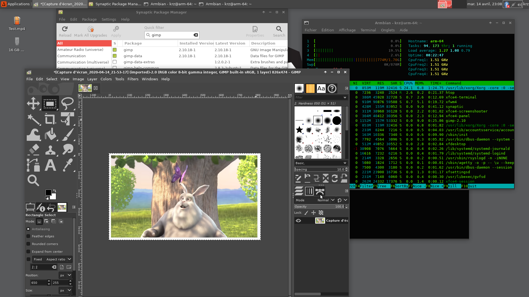Screen dimensions: 529x297
Task: Open the brush filter dropdown arrow
Action: 345,97
